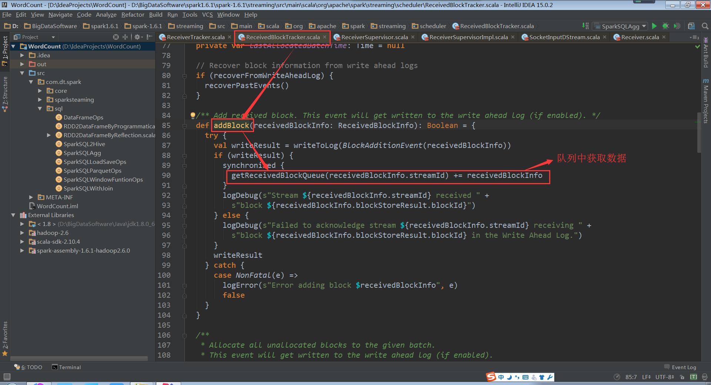Expand the hadoop-2.6 library
Screen dimensions: 711x385
pyautogui.click(x=22, y=233)
